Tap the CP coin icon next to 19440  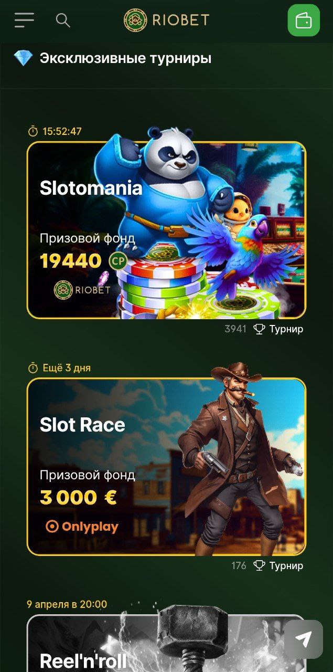tap(118, 260)
